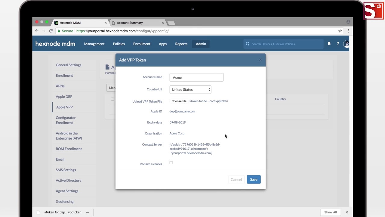Click the chosen file name sToken for de....com.vpptoken
385x217 pixels.
coord(208,101)
